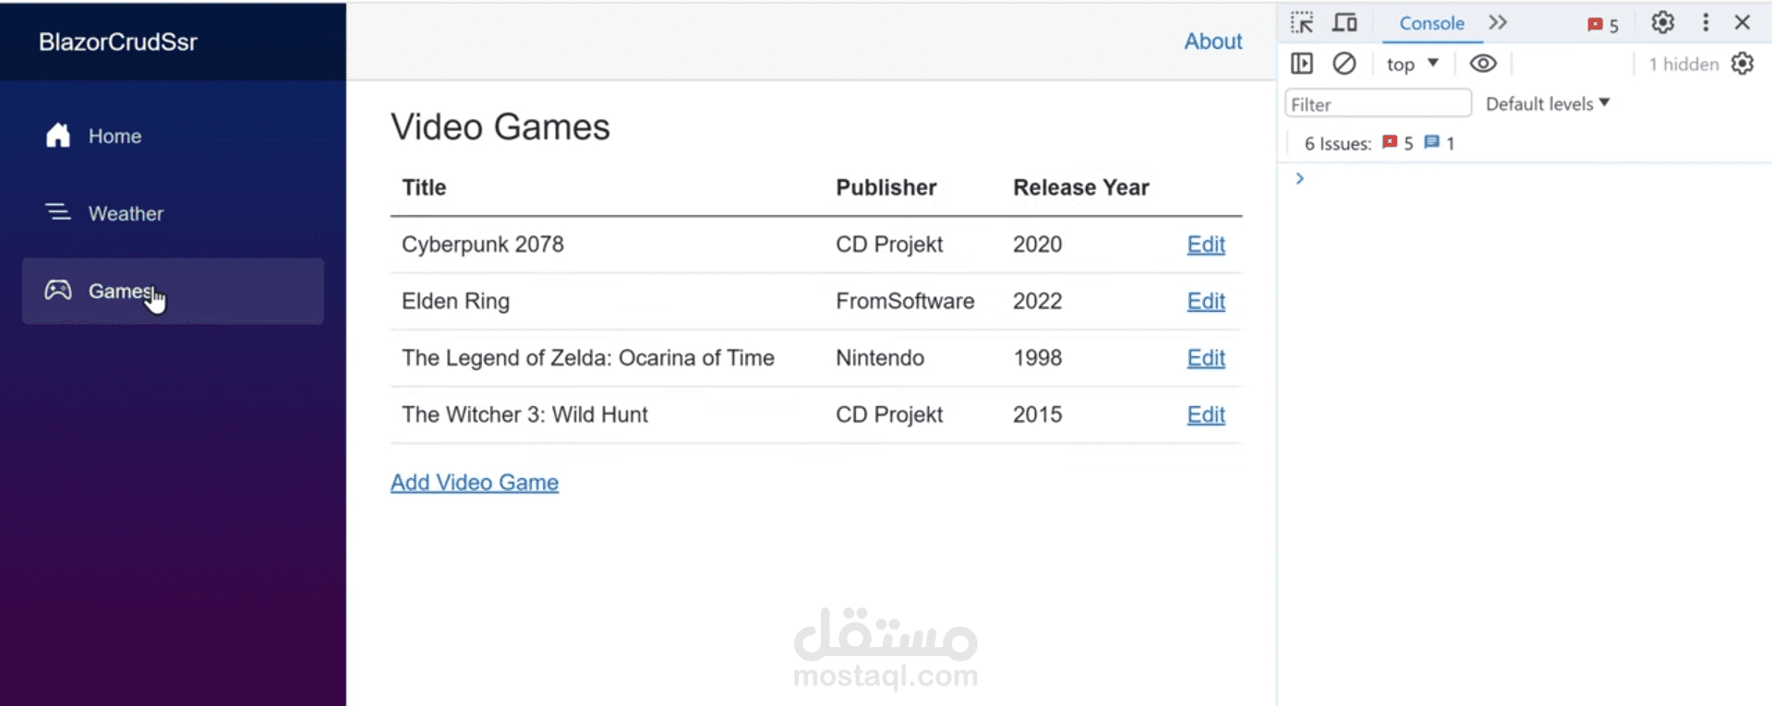Image resolution: width=1772 pixels, height=706 pixels.
Task: Open DevTools main settings gear
Action: [1662, 23]
